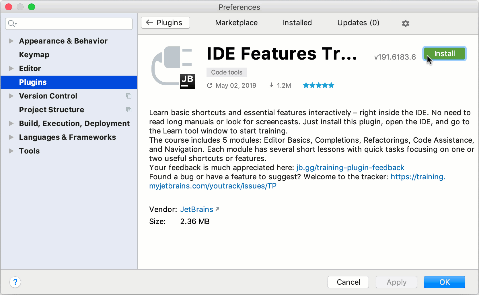Expand the Appearance & Behavior node

coord(11,41)
